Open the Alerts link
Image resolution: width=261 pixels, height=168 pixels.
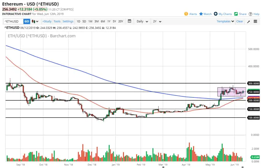click(193, 14)
